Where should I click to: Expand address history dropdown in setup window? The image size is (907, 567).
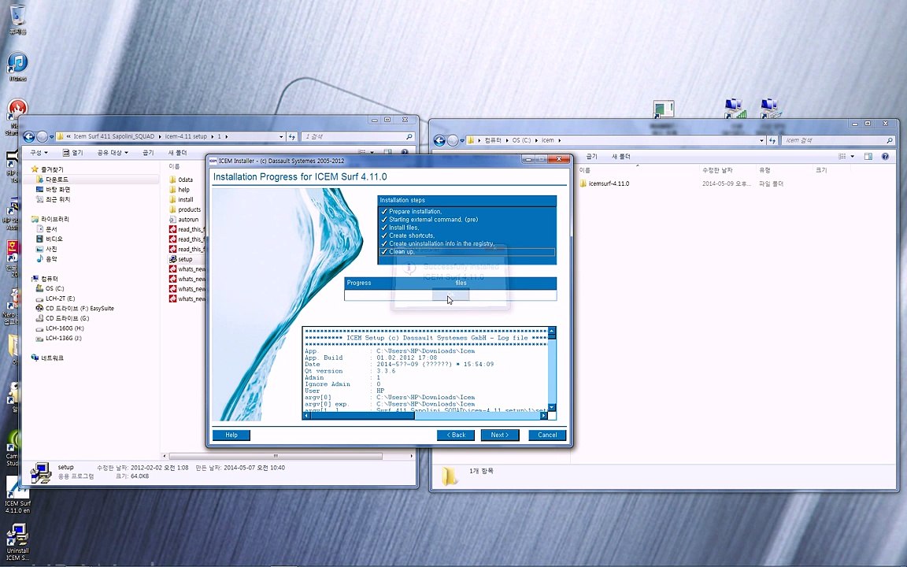[x=281, y=136]
